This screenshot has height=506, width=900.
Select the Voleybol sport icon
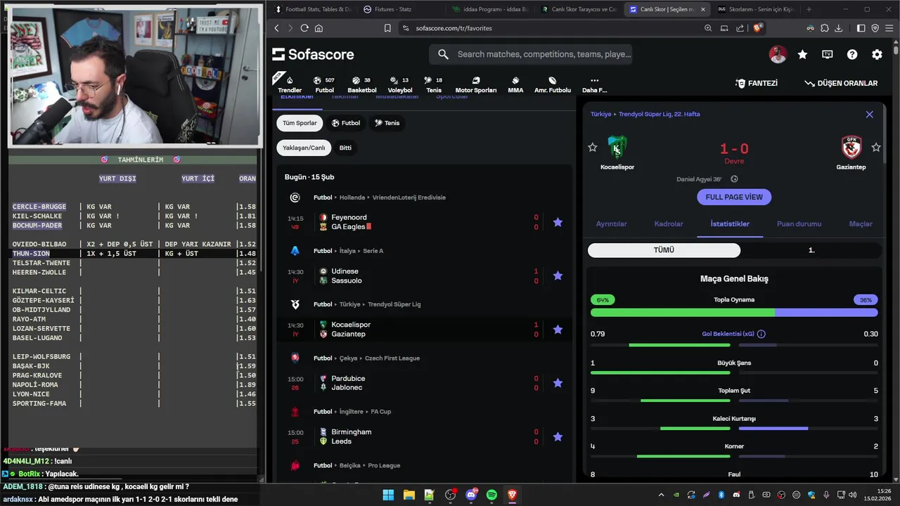pyautogui.click(x=400, y=84)
